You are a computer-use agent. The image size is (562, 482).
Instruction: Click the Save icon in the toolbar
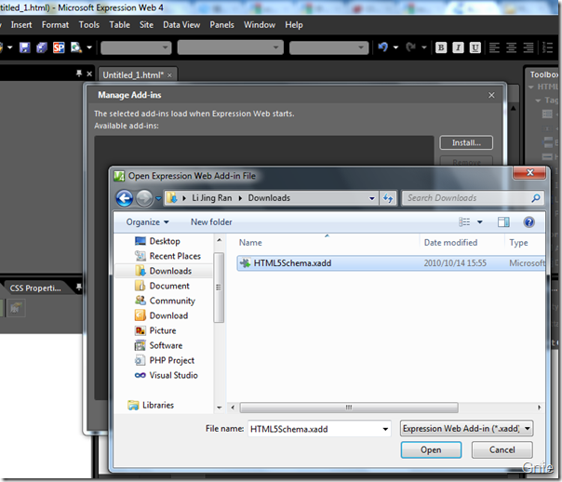point(25,47)
